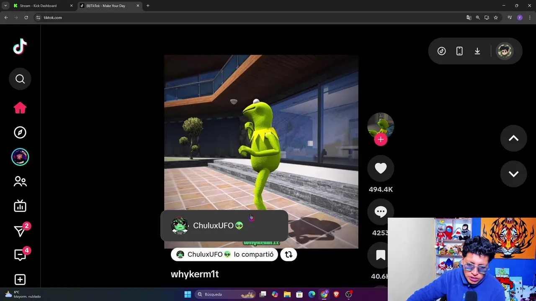
Task: Click the TikTok logo
Action: [20, 46]
